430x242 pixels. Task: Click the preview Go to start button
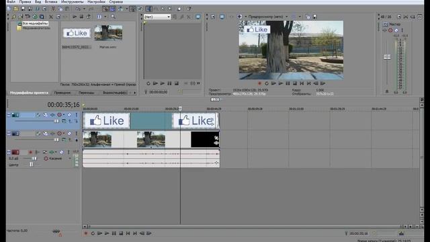coord(302,83)
